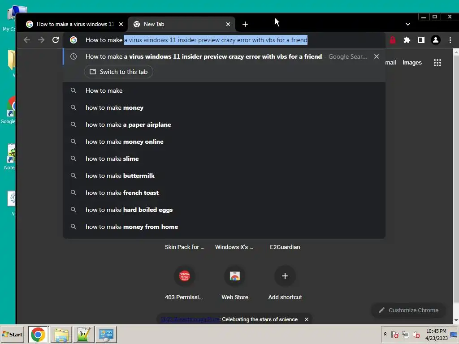459x344 pixels.
Task: Open the Google apps grid
Action: click(437, 63)
